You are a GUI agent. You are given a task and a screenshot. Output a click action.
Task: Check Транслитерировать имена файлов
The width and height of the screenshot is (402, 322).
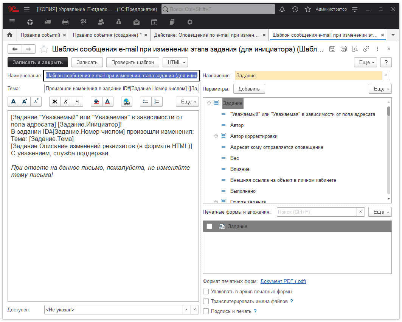206,301
